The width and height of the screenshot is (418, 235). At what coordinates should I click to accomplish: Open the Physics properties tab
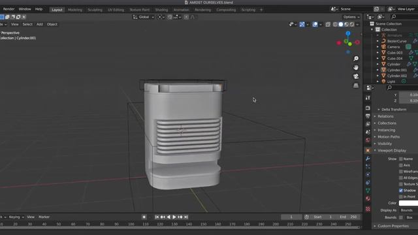[368, 174]
